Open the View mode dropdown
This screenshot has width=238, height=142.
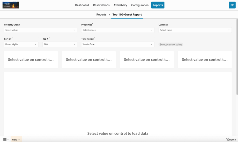pyautogui.click(x=16, y=140)
